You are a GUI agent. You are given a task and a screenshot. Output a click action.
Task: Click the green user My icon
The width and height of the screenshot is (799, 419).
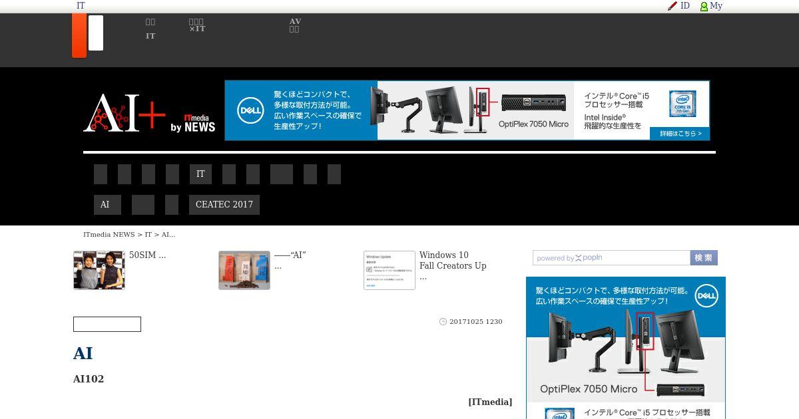pyautogui.click(x=704, y=6)
